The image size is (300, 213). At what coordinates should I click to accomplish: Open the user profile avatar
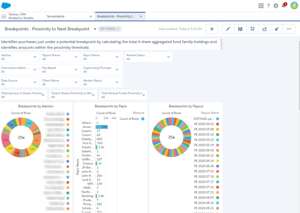coord(294,5)
